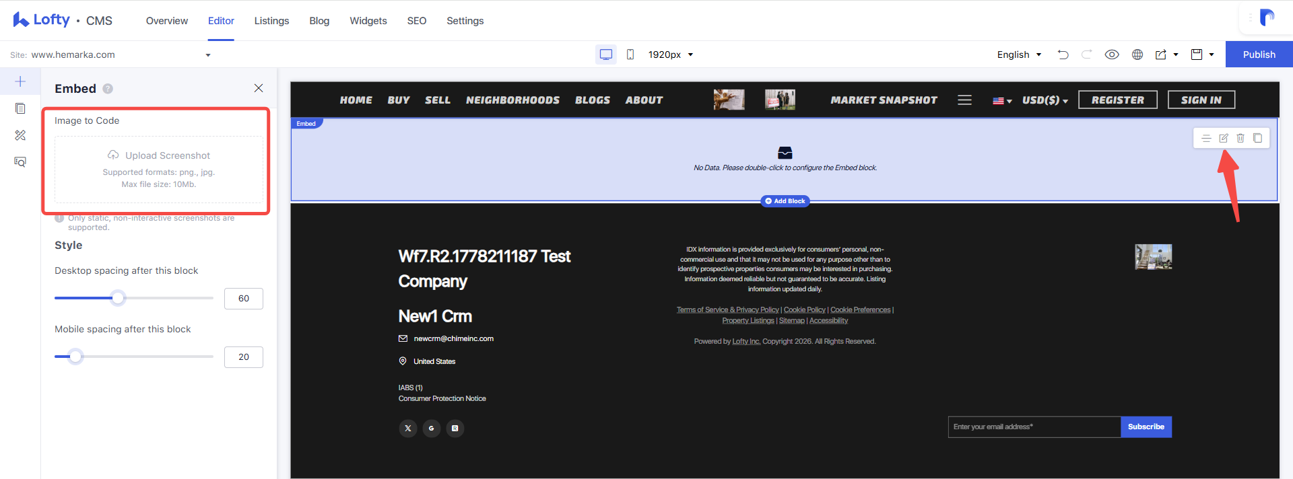Click the desktop spacing value field 60
This screenshot has height=479, width=1293.
pyautogui.click(x=244, y=299)
